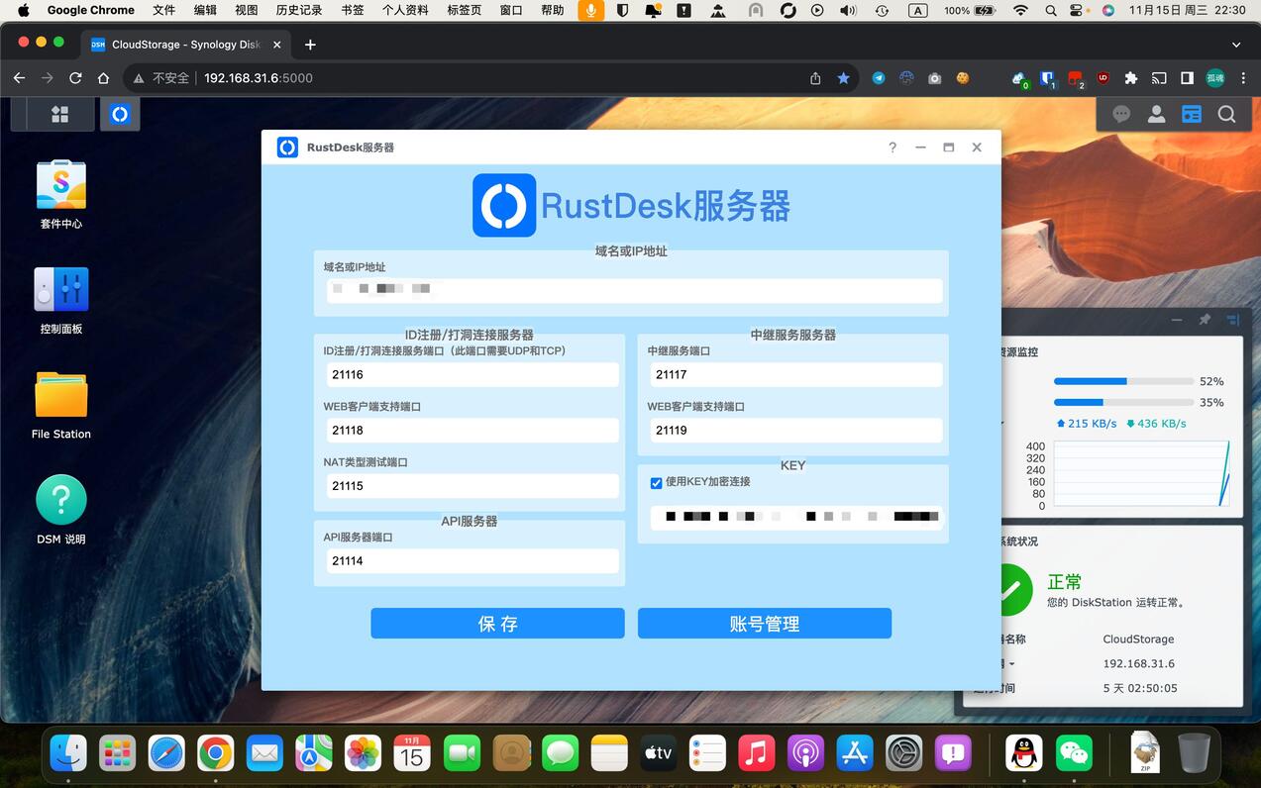This screenshot has height=788, width=1261.
Task: Click the 中继服务端口 field with 21117
Action: (795, 374)
